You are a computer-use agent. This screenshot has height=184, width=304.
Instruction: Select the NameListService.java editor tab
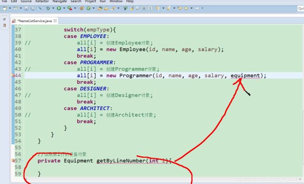pyautogui.click(x=34, y=21)
